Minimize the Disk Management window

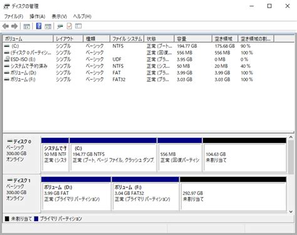click(x=252, y=6)
